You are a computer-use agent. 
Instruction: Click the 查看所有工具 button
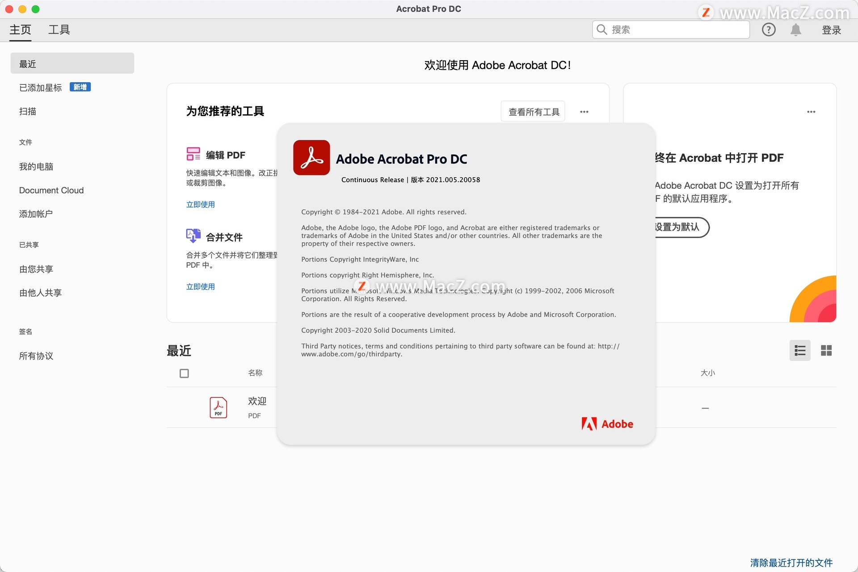point(534,112)
